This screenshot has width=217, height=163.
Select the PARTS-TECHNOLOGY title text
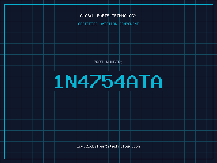[117, 16]
